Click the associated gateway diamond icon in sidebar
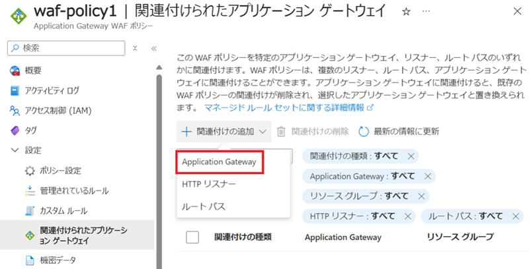The image size is (529, 269). [30, 235]
